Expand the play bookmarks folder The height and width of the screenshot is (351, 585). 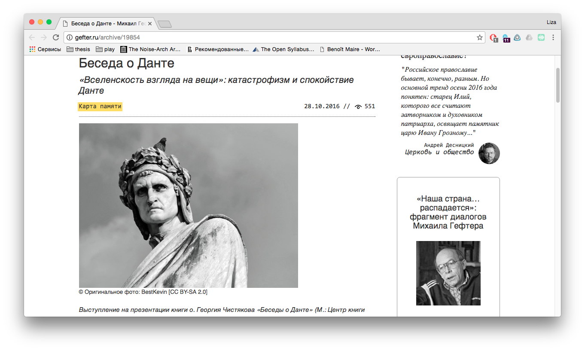[x=105, y=49]
